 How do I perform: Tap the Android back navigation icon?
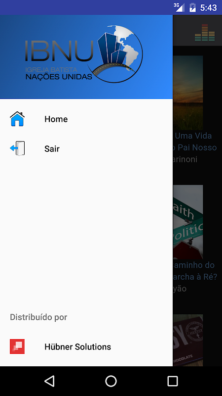(49, 381)
